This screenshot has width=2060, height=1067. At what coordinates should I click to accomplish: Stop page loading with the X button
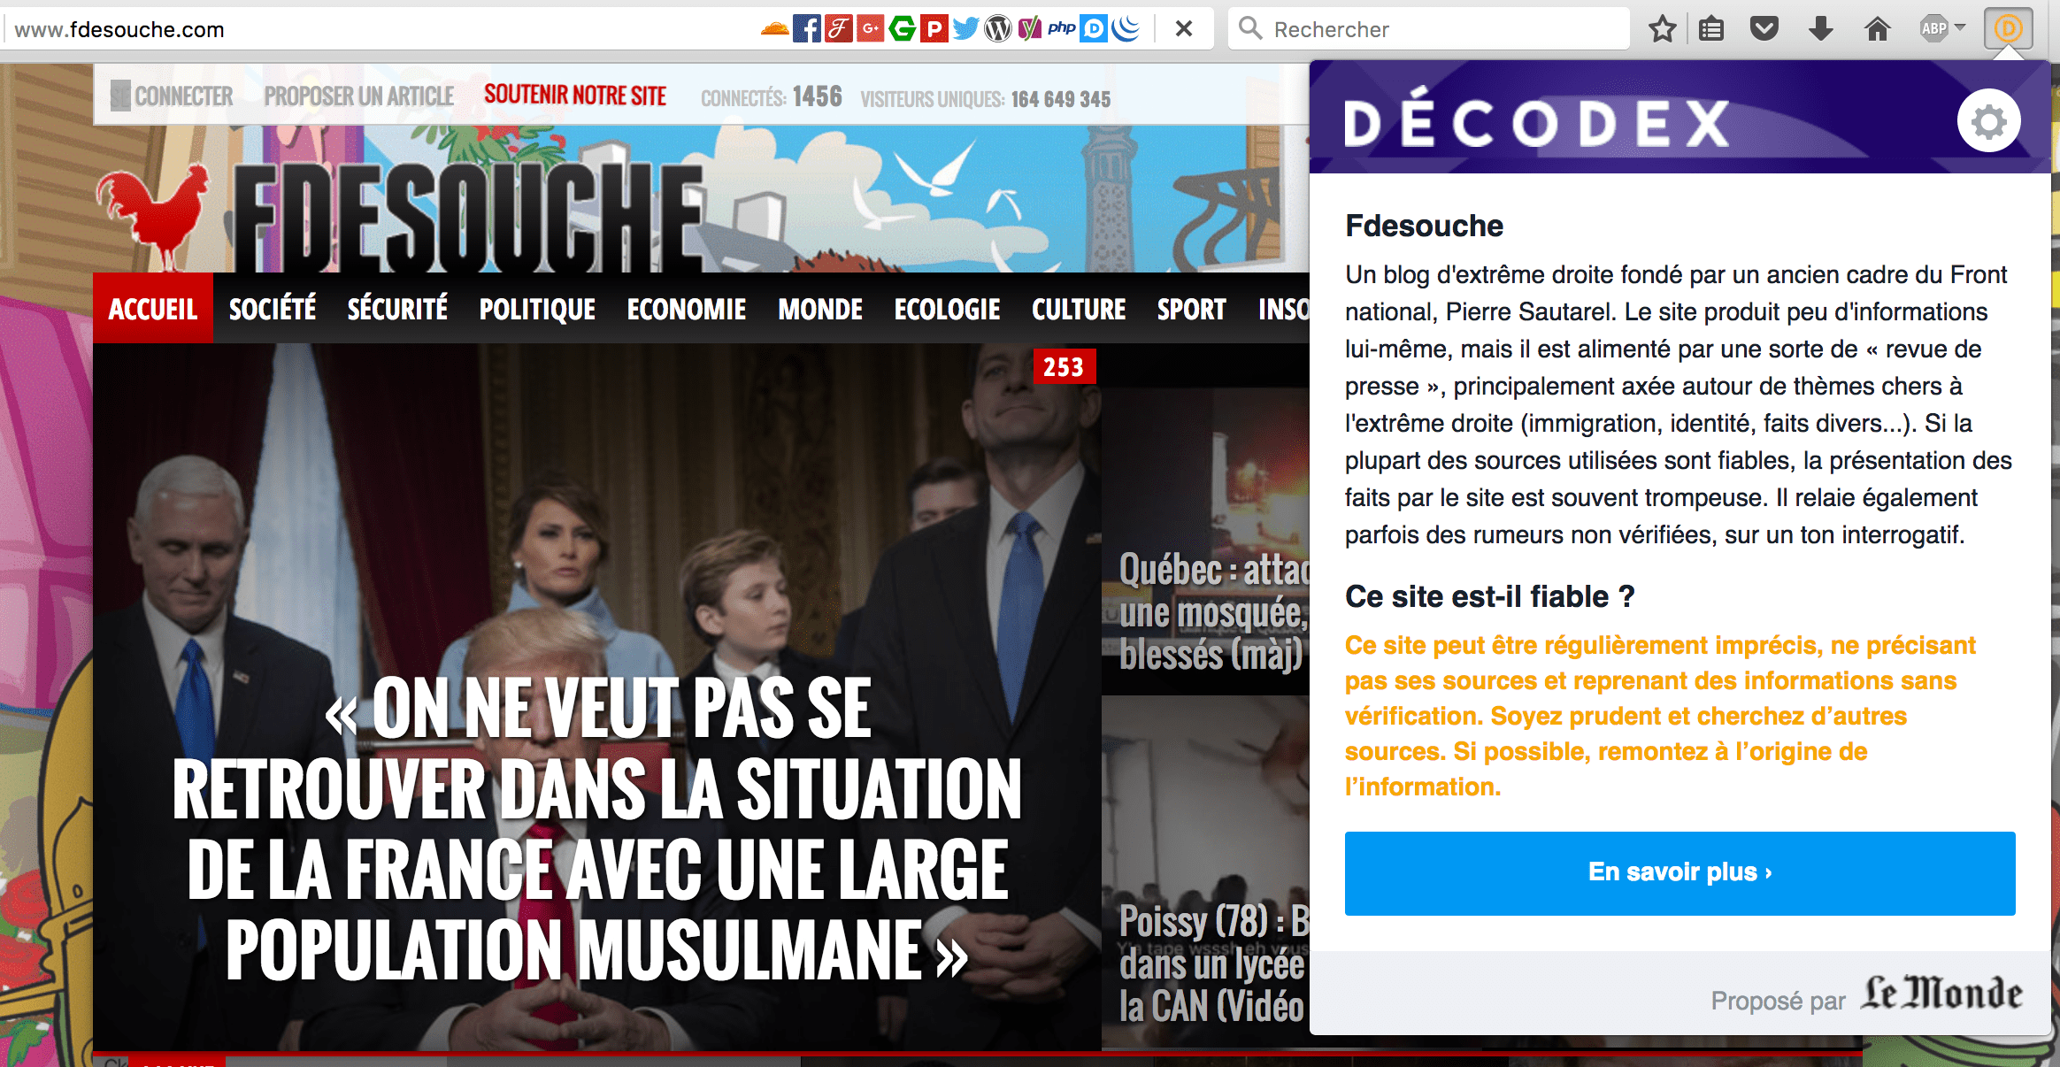coord(1184,29)
